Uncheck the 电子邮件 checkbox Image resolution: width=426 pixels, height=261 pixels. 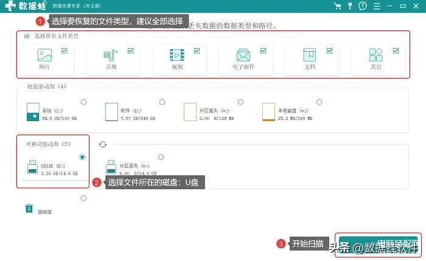point(264,50)
